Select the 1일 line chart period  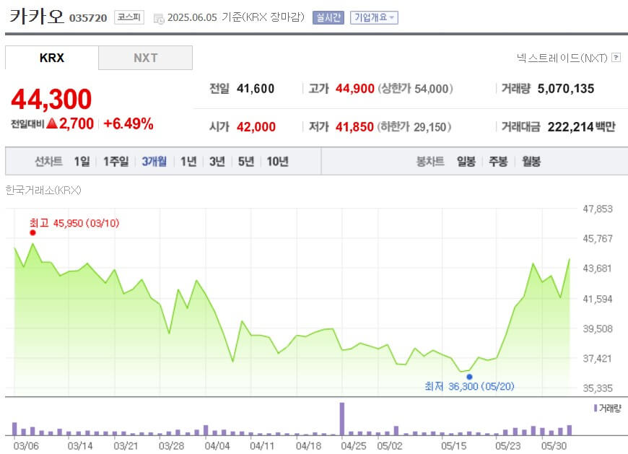pos(82,162)
